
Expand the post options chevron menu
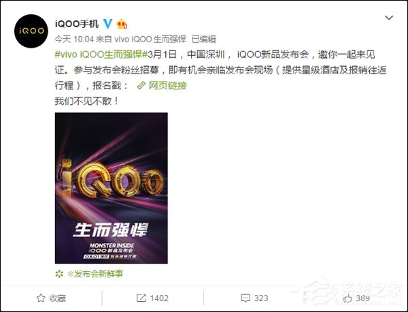click(389, 18)
